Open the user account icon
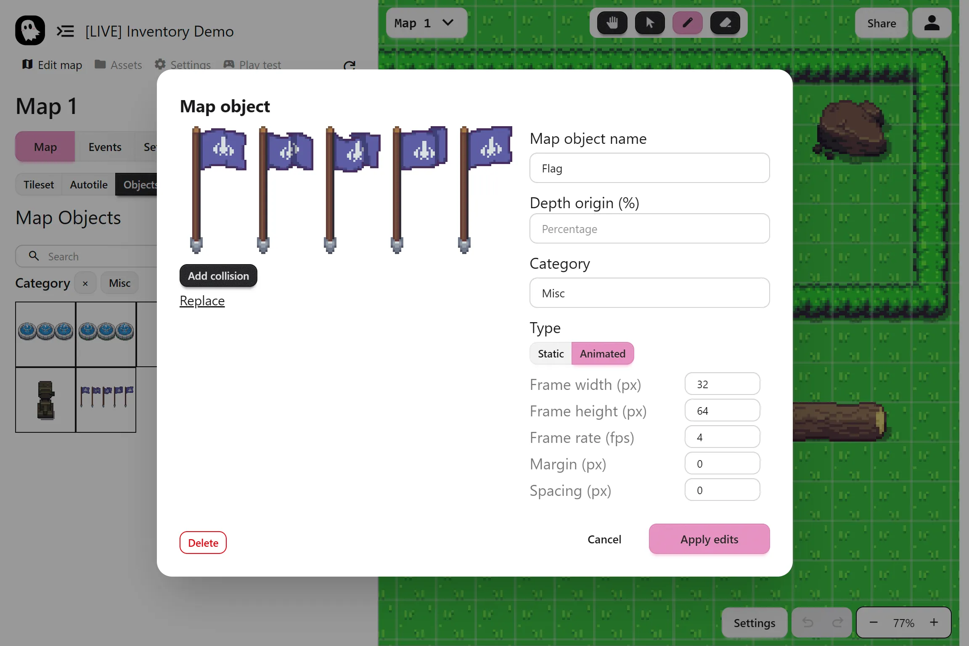The height and width of the screenshot is (646, 969). (932, 23)
